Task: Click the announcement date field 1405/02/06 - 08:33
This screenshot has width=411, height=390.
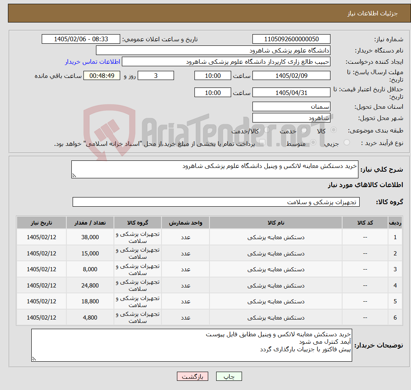Action: (x=81, y=39)
